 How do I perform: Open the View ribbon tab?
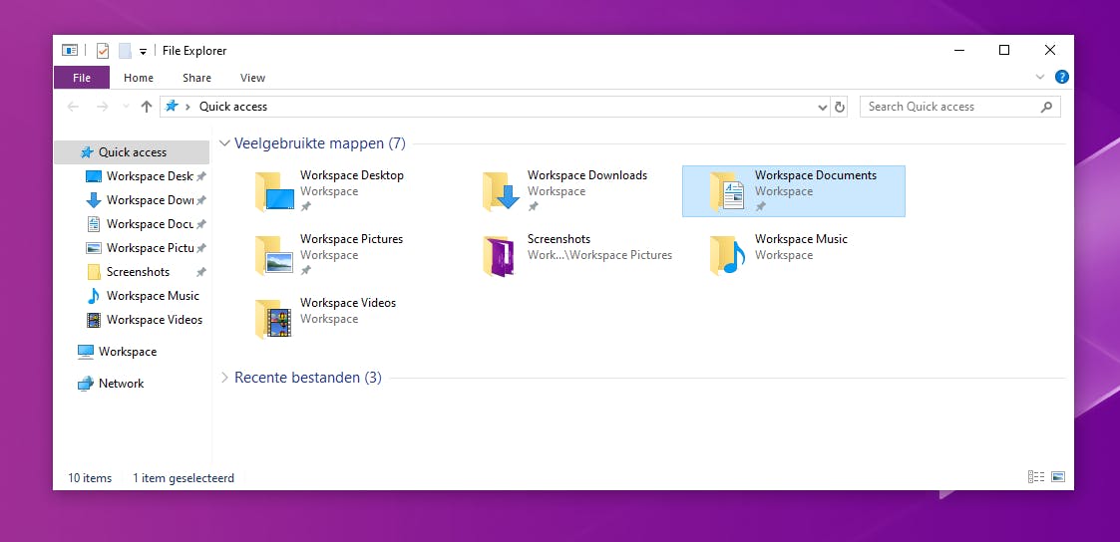pos(253,78)
